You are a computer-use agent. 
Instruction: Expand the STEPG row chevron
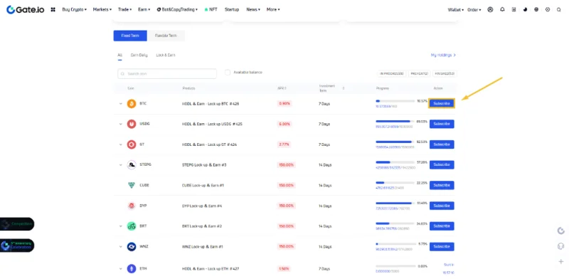pos(121,164)
